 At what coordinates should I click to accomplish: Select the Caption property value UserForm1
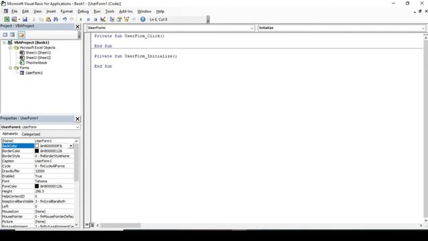(43, 161)
